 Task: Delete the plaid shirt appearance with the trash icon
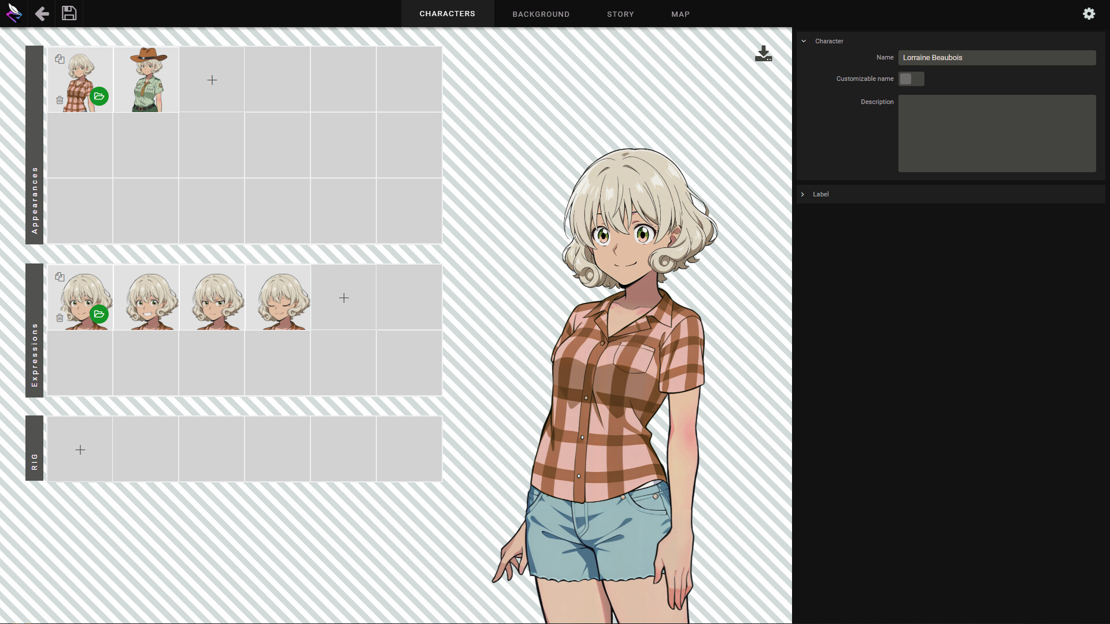60,100
